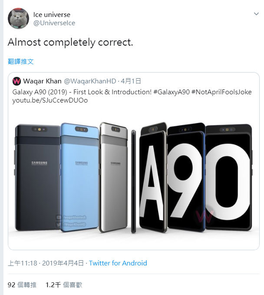Click the @WaqarKhanHD handle in quote
Viewport: 264px width, 295px height.
(x=90, y=81)
